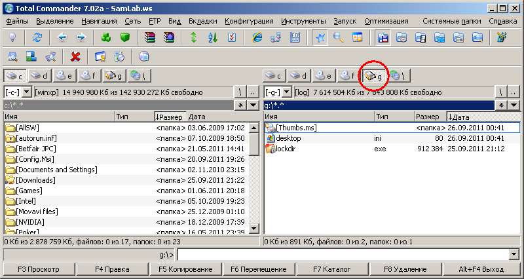Focus the g:\> command line field
The image size is (524, 279).
point(343,255)
